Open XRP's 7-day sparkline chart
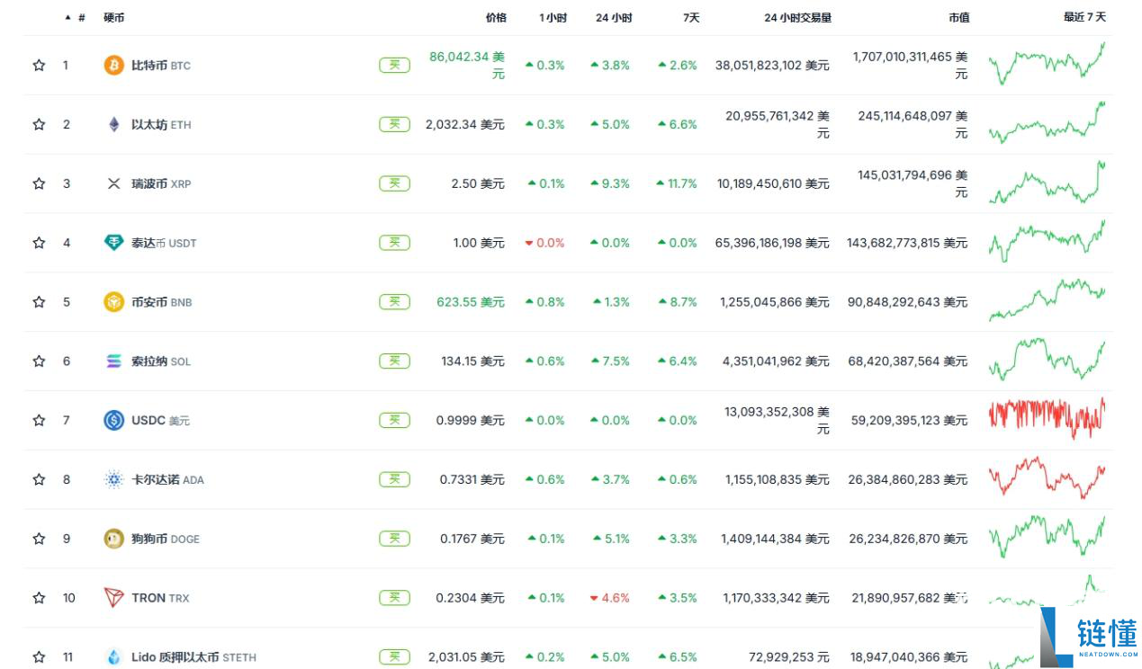The image size is (1142, 669). (x=1048, y=183)
